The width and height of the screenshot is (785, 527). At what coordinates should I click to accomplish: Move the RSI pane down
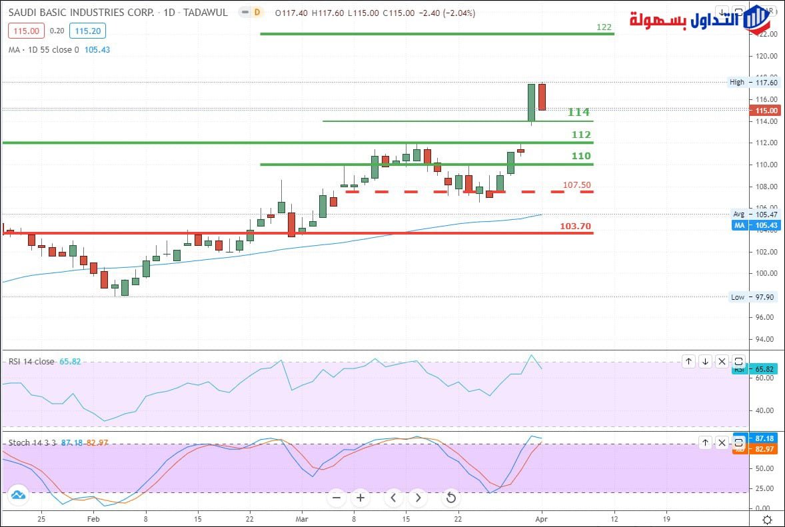705,361
